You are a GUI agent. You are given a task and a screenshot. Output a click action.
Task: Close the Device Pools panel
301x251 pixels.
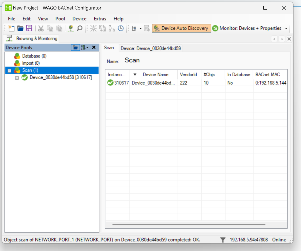pyautogui.click(x=94, y=48)
